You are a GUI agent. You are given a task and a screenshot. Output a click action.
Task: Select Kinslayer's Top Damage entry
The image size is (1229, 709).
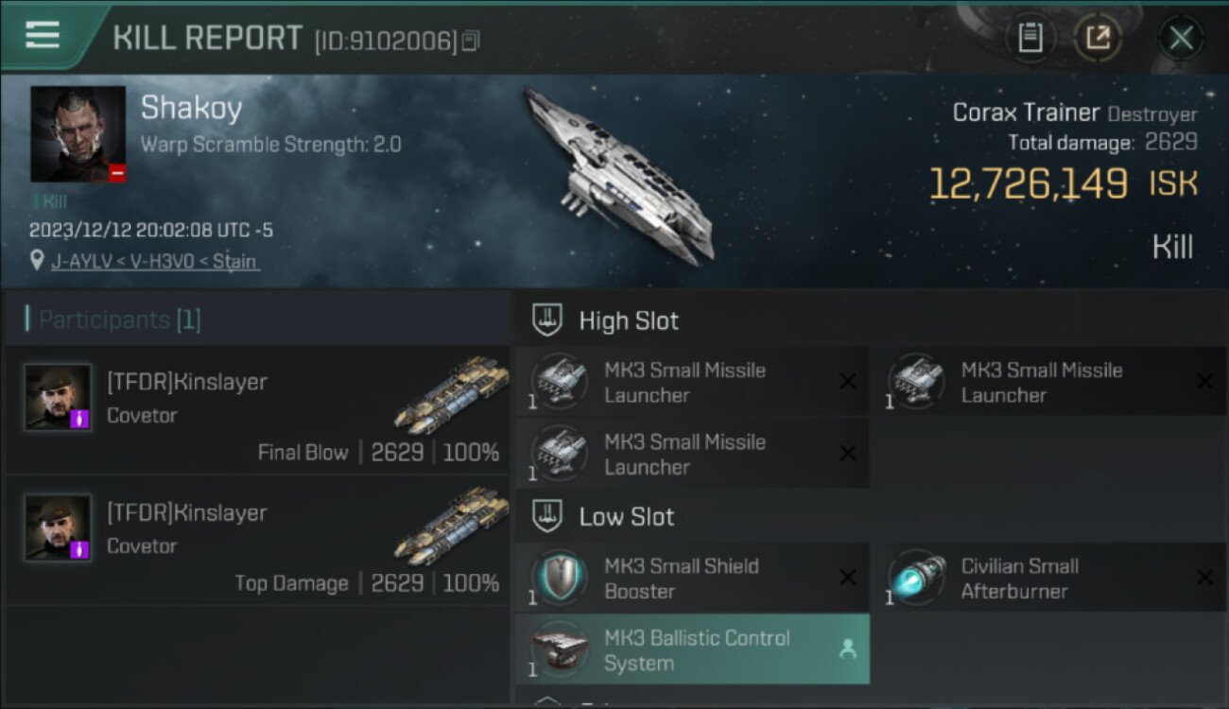click(x=257, y=540)
